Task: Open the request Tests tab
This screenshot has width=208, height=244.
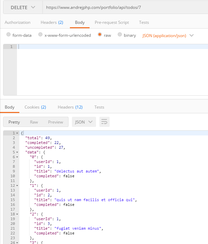Action: click(144, 22)
